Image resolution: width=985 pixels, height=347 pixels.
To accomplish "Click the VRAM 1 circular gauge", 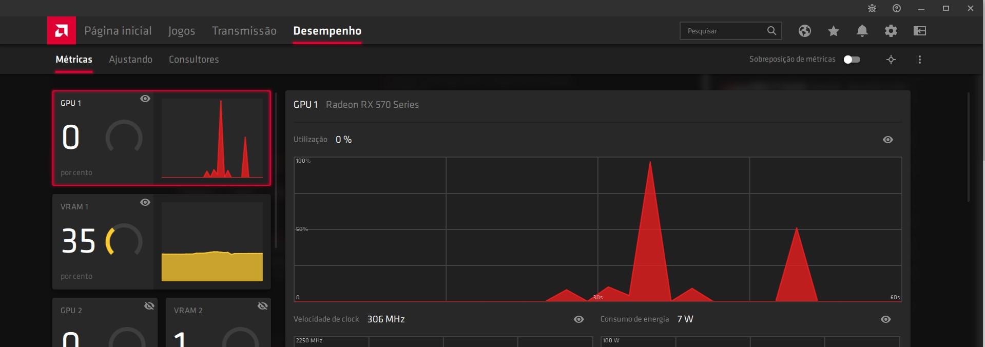I will point(124,240).
